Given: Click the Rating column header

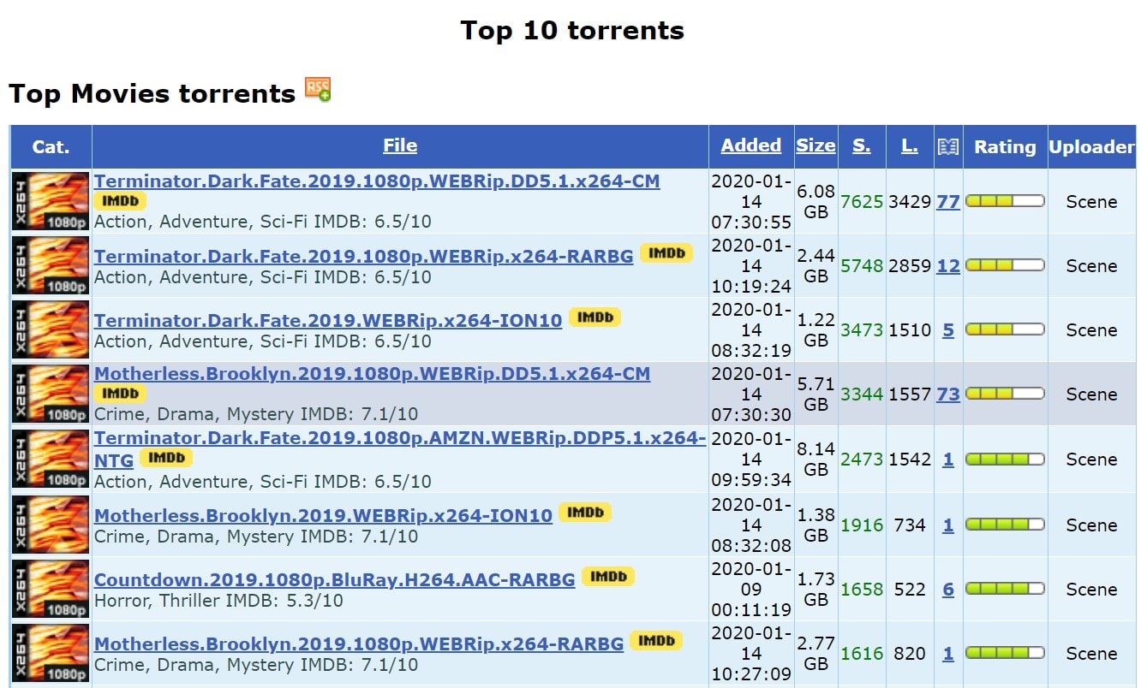Looking at the screenshot, I should pos(1005,146).
